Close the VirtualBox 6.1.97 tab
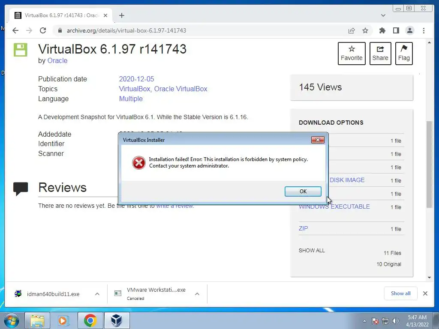This screenshot has width=439, height=329. [105, 15]
